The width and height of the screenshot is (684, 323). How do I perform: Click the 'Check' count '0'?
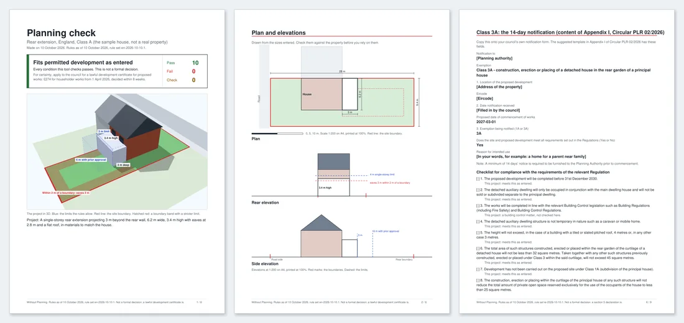193,80
